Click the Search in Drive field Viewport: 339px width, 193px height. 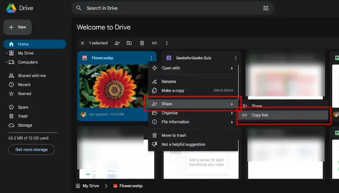169,8
